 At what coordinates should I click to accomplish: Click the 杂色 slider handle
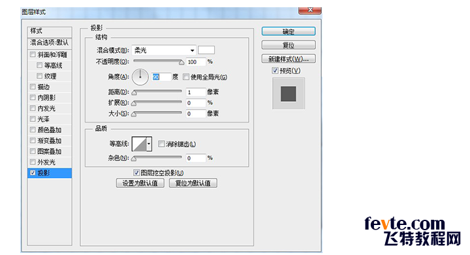tap(134, 158)
